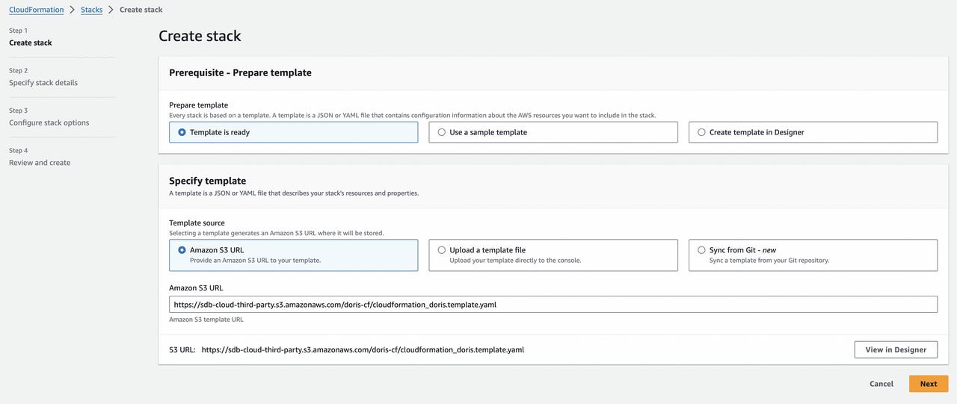Jump to 'Review and create' step
This screenshot has height=404, width=957.
coord(40,163)
